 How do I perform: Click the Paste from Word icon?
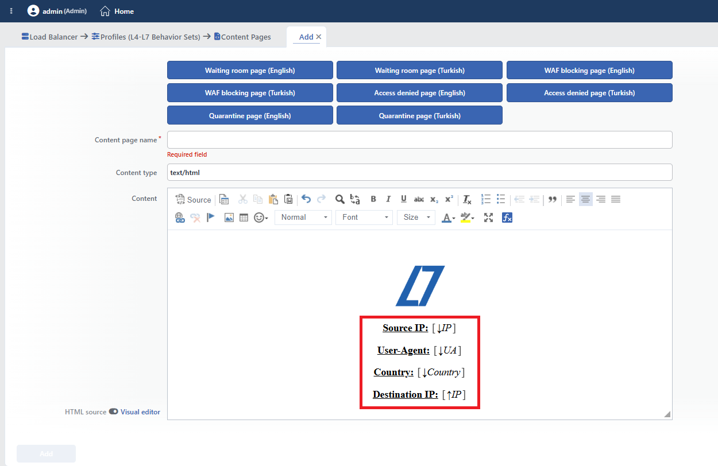click(288, 200)
